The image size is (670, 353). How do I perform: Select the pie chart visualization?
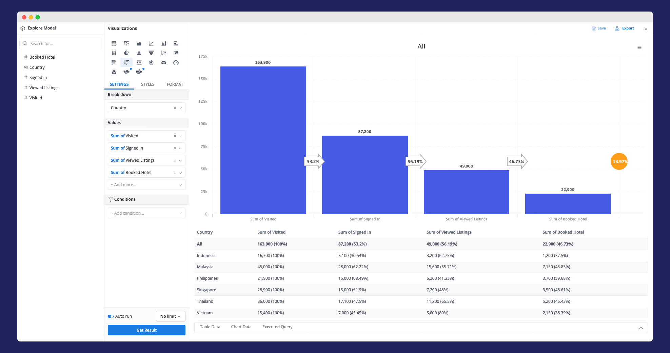[x=126, y=53]
